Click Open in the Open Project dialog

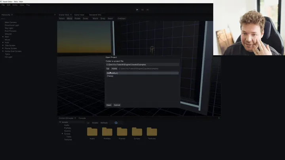point(109,105)
